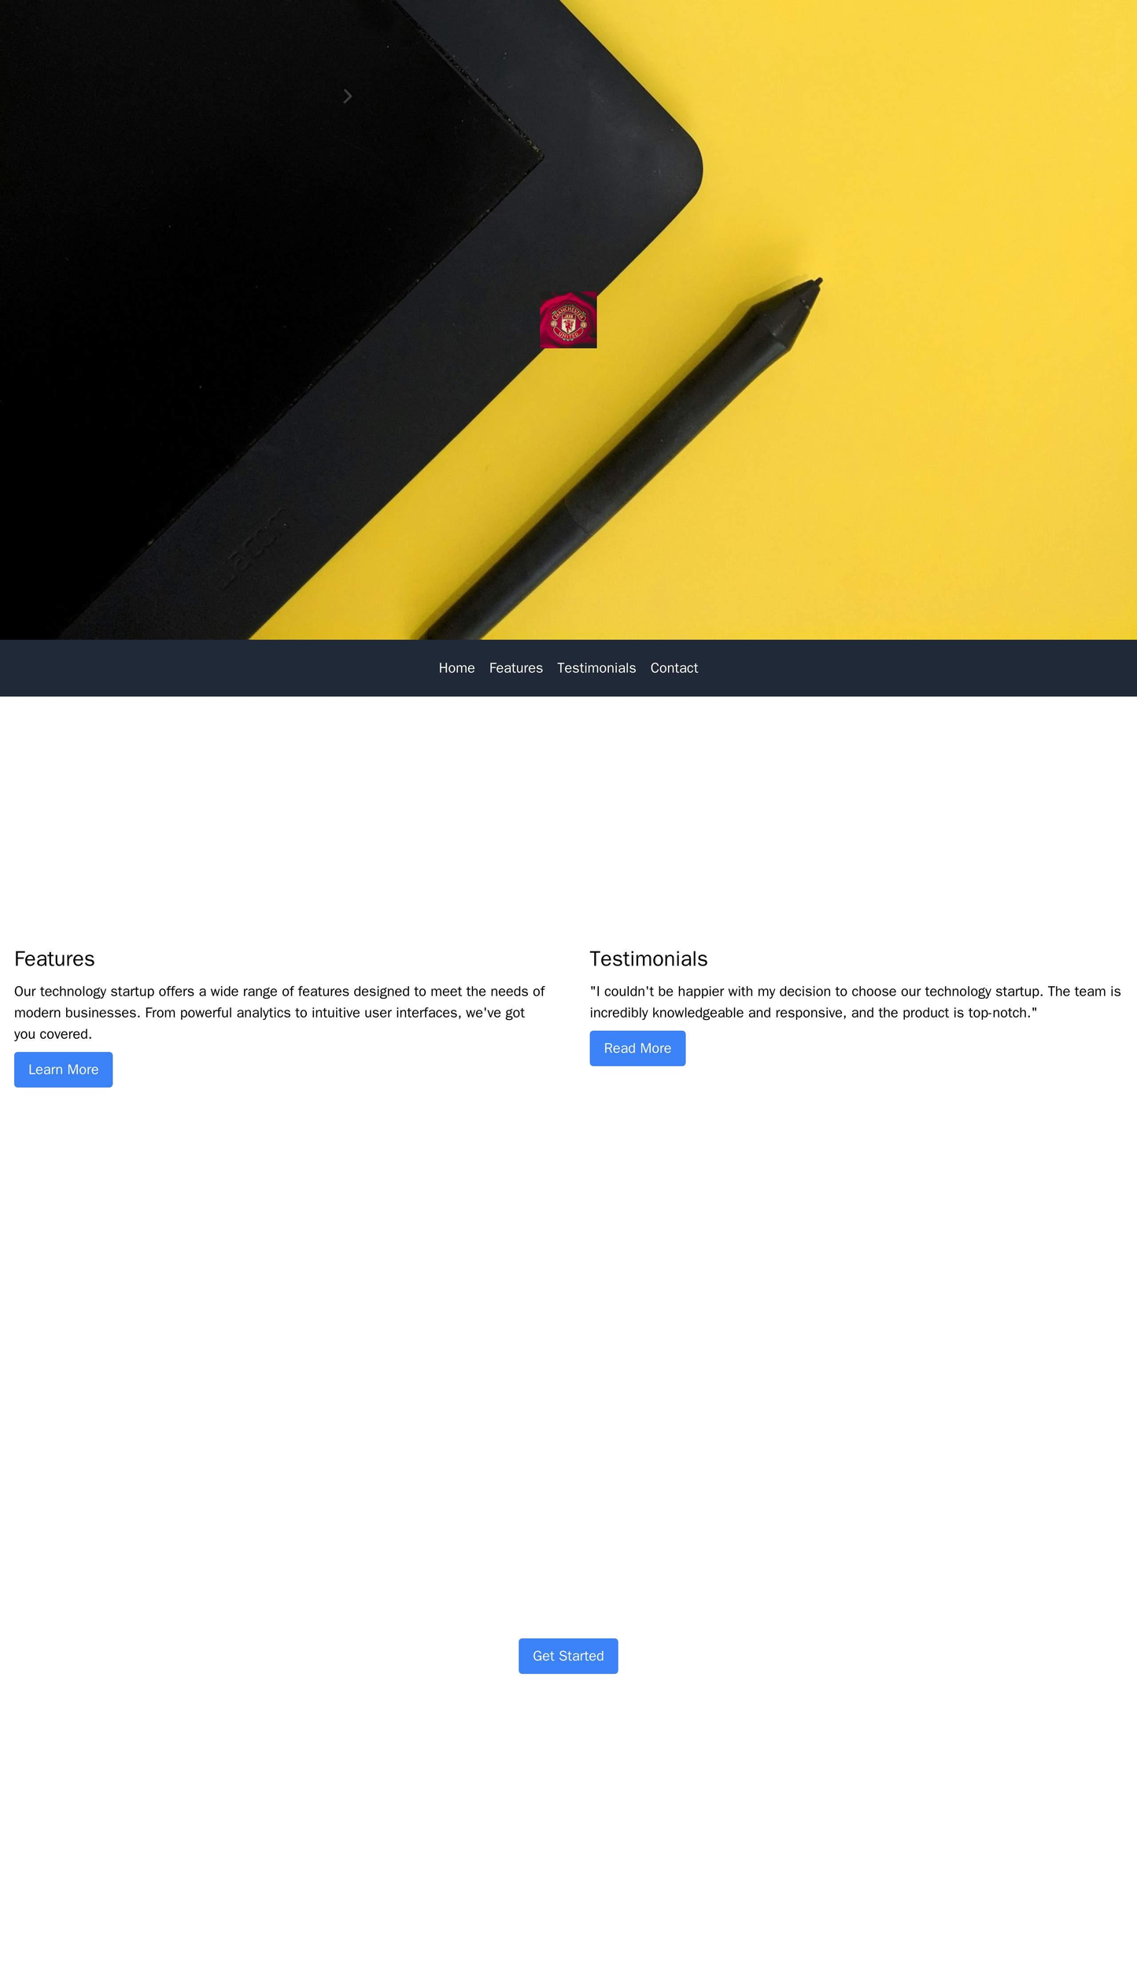Open the Home nav link
This screenshot has height=1976, width=1137.
tap(456, 668)
